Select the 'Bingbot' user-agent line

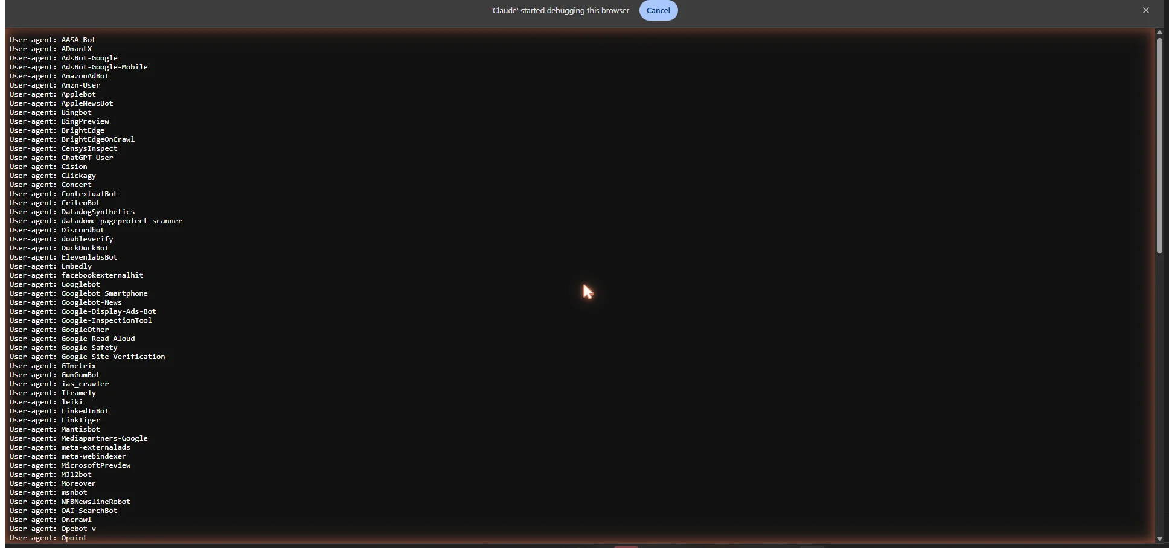[x=51, y=112]
